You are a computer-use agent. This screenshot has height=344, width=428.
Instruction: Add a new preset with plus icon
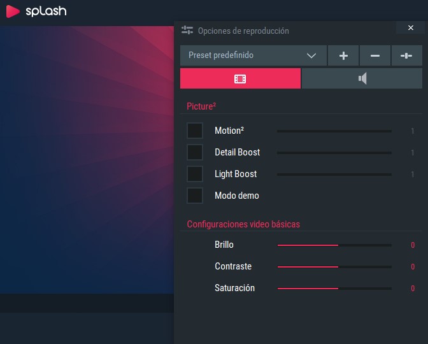point(343,55)
